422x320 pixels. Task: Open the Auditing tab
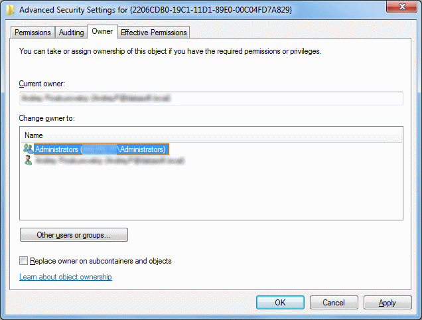(x=71, y=33)
